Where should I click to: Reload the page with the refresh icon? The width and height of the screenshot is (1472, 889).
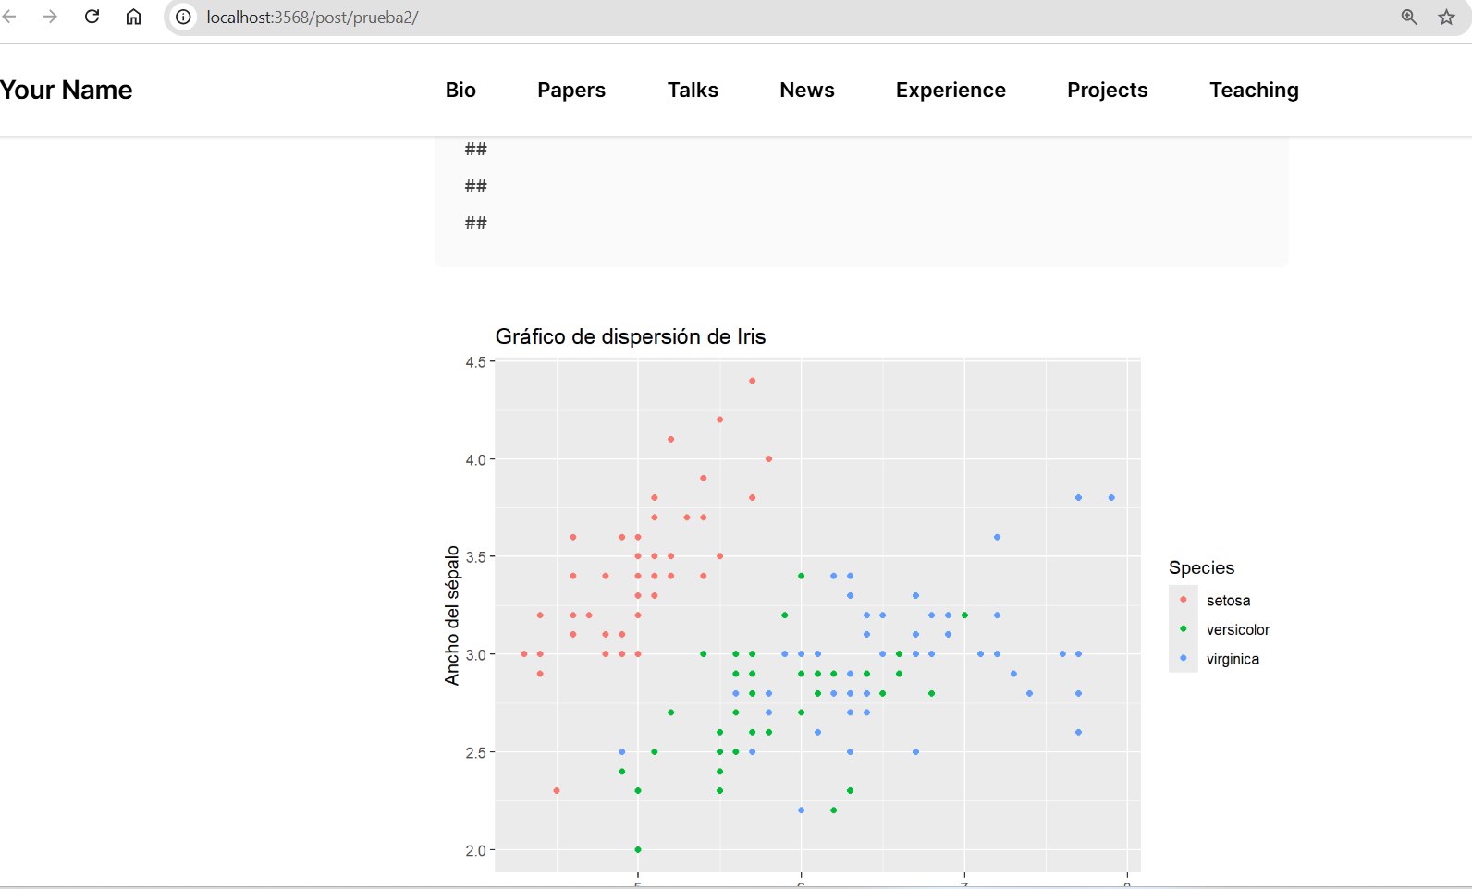point(92,17)
